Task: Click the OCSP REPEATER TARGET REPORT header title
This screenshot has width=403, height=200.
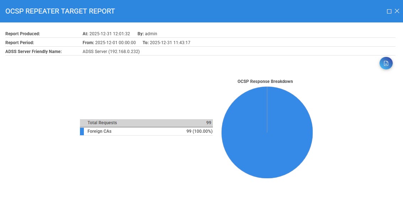Action: point(60,11)
